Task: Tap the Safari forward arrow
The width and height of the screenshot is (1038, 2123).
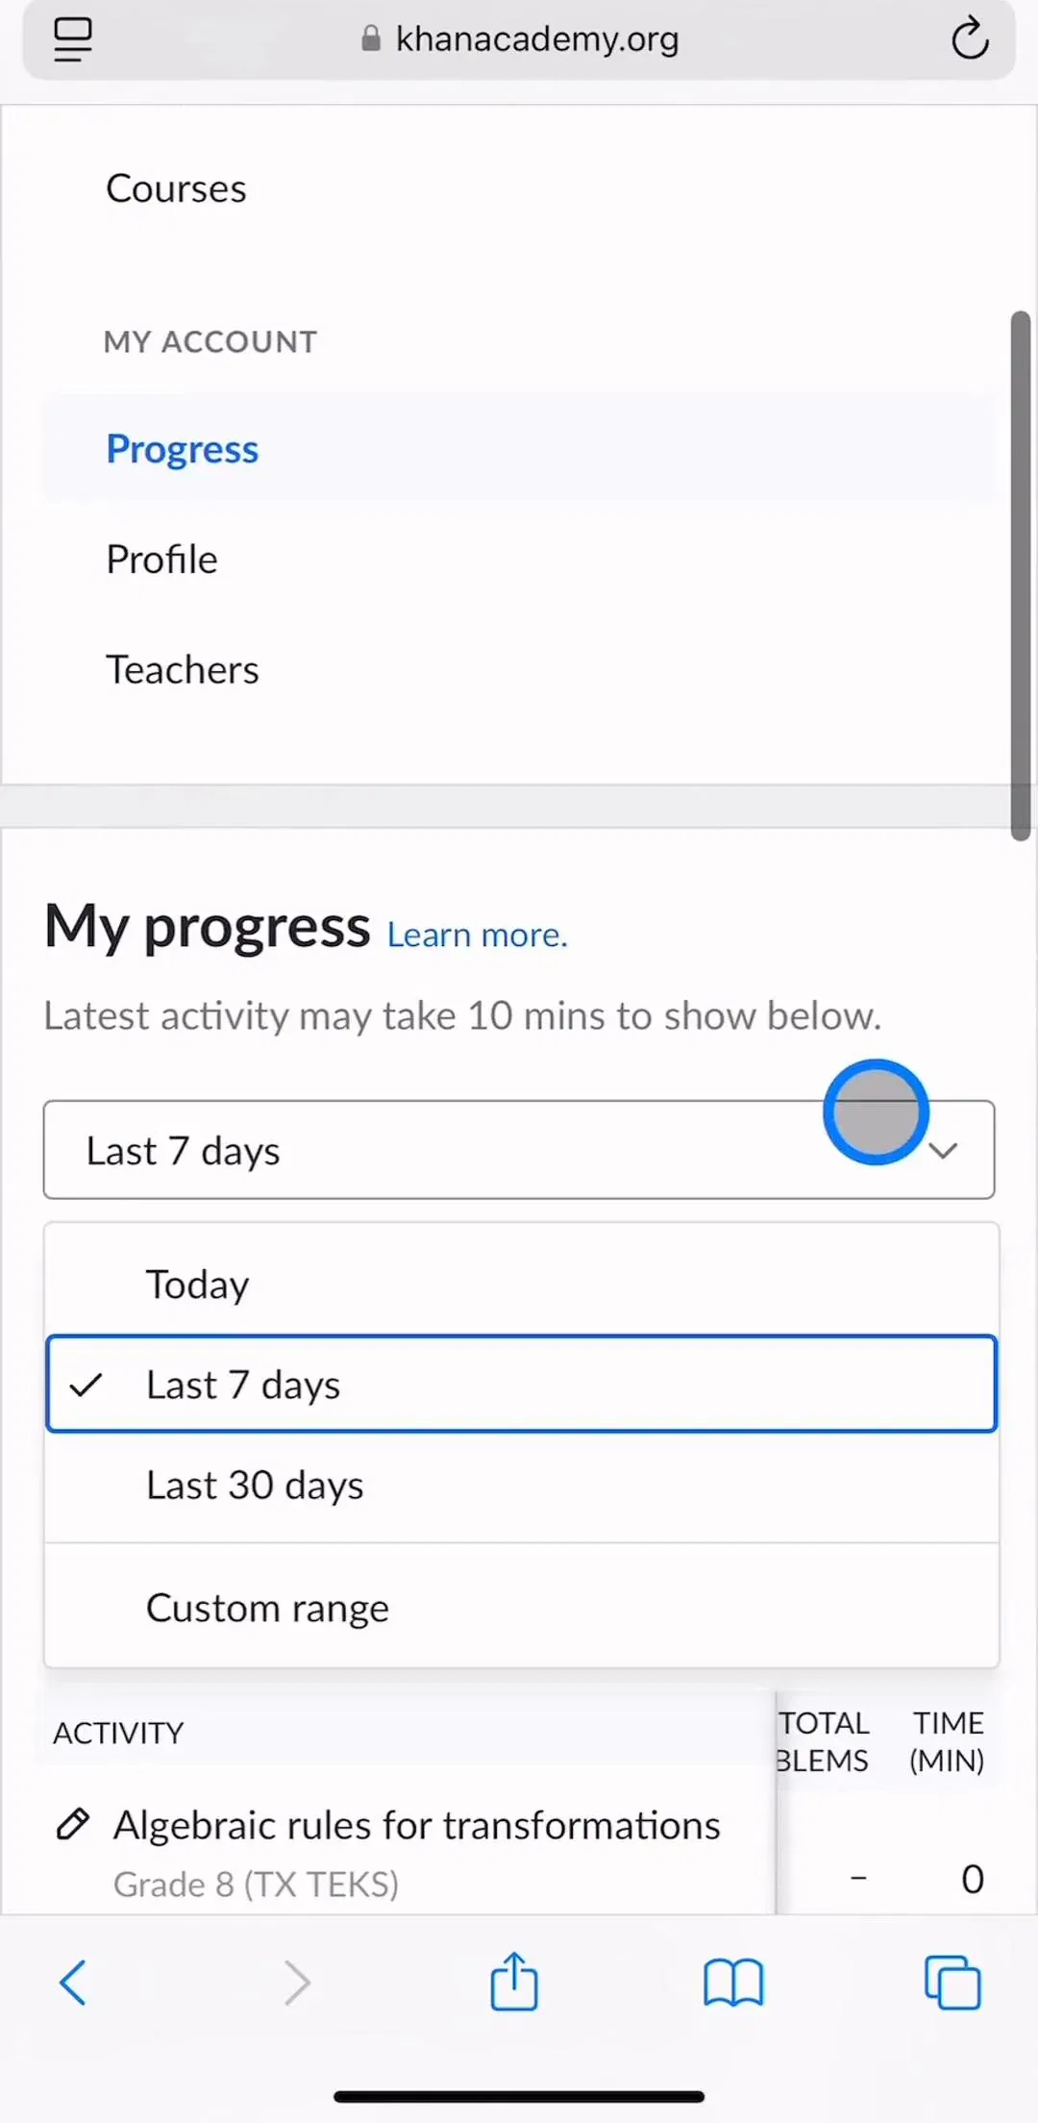Action: (297, 1983)
